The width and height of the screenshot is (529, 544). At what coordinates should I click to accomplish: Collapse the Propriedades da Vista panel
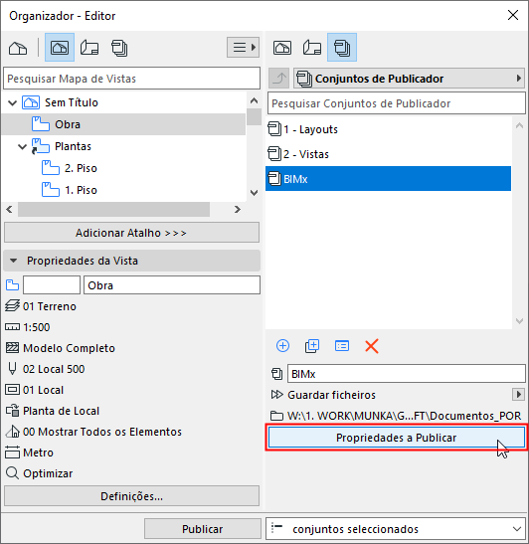coord(14,261)
